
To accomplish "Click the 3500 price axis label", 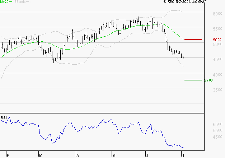I will [217, 90].
